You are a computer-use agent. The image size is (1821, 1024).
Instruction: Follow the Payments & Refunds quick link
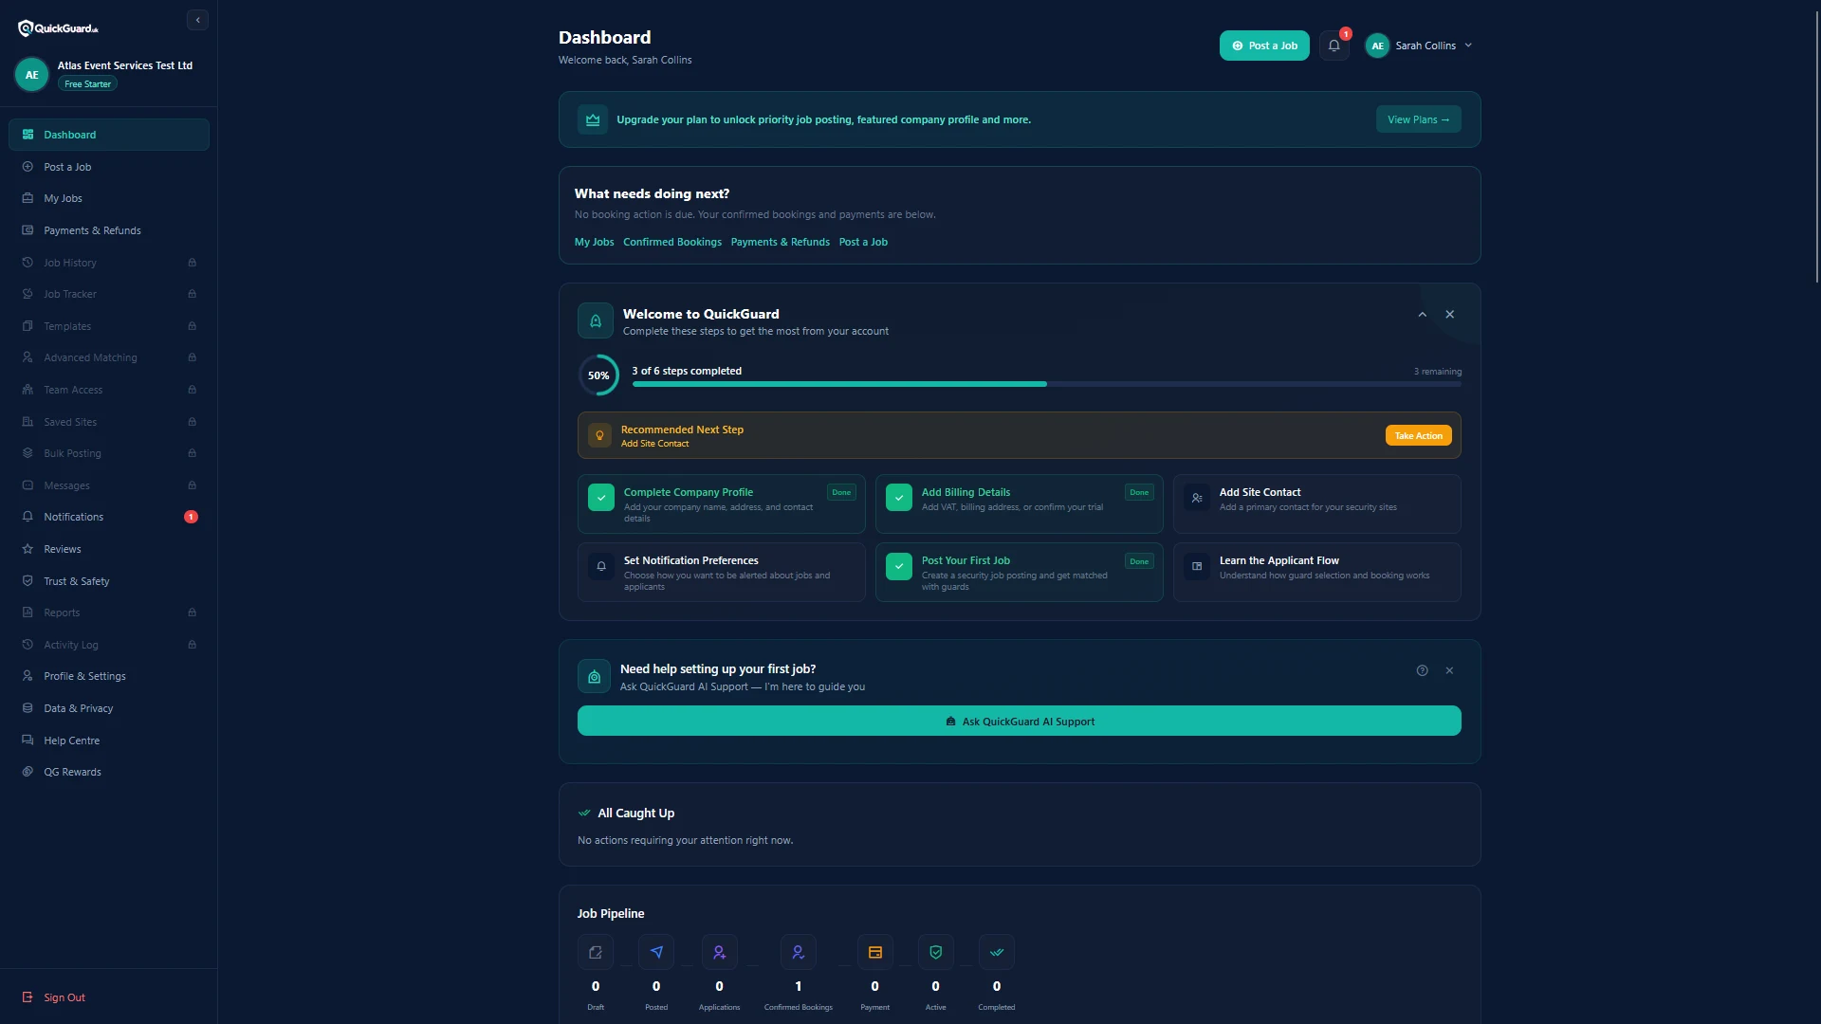point(780,242)
